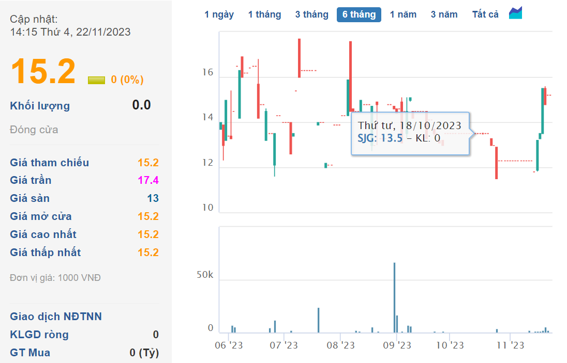567x363 pixels.
Task: Show the 3 tháng chart range
Action: click(311, 14)
